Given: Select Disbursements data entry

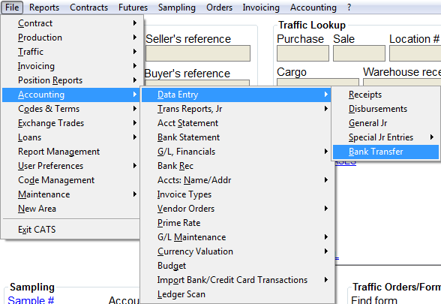Looking at the screenshot, I should [x=385, y=109].
